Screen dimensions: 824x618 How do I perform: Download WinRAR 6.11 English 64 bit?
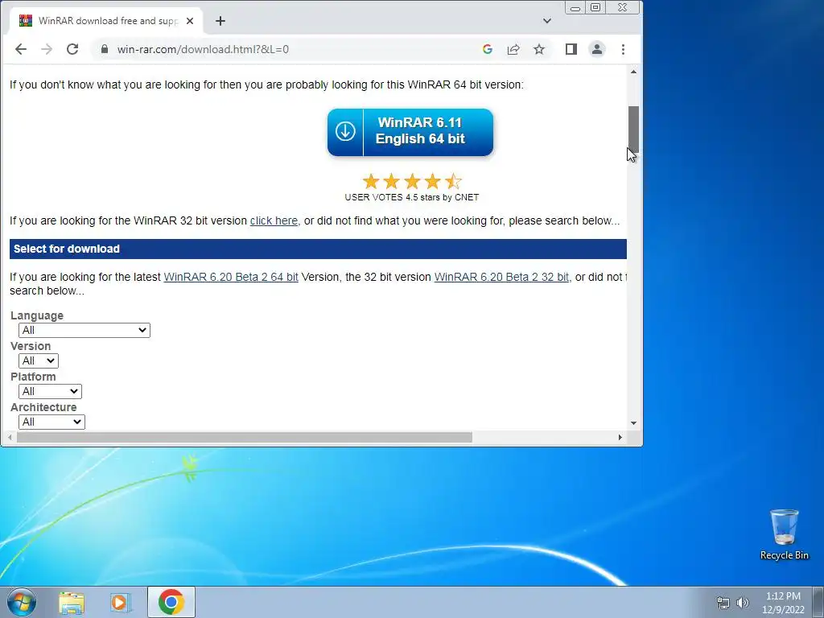pyautogui.click(x=410, y=132)
